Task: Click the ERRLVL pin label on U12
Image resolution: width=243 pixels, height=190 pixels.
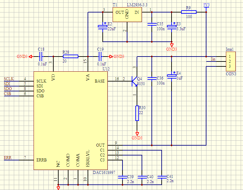Action: tap(88, 158)
